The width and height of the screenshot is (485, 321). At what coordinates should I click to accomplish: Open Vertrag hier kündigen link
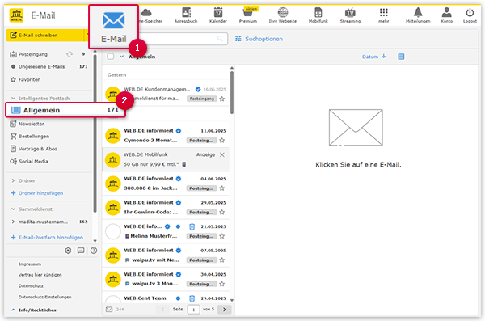[40, 275]
